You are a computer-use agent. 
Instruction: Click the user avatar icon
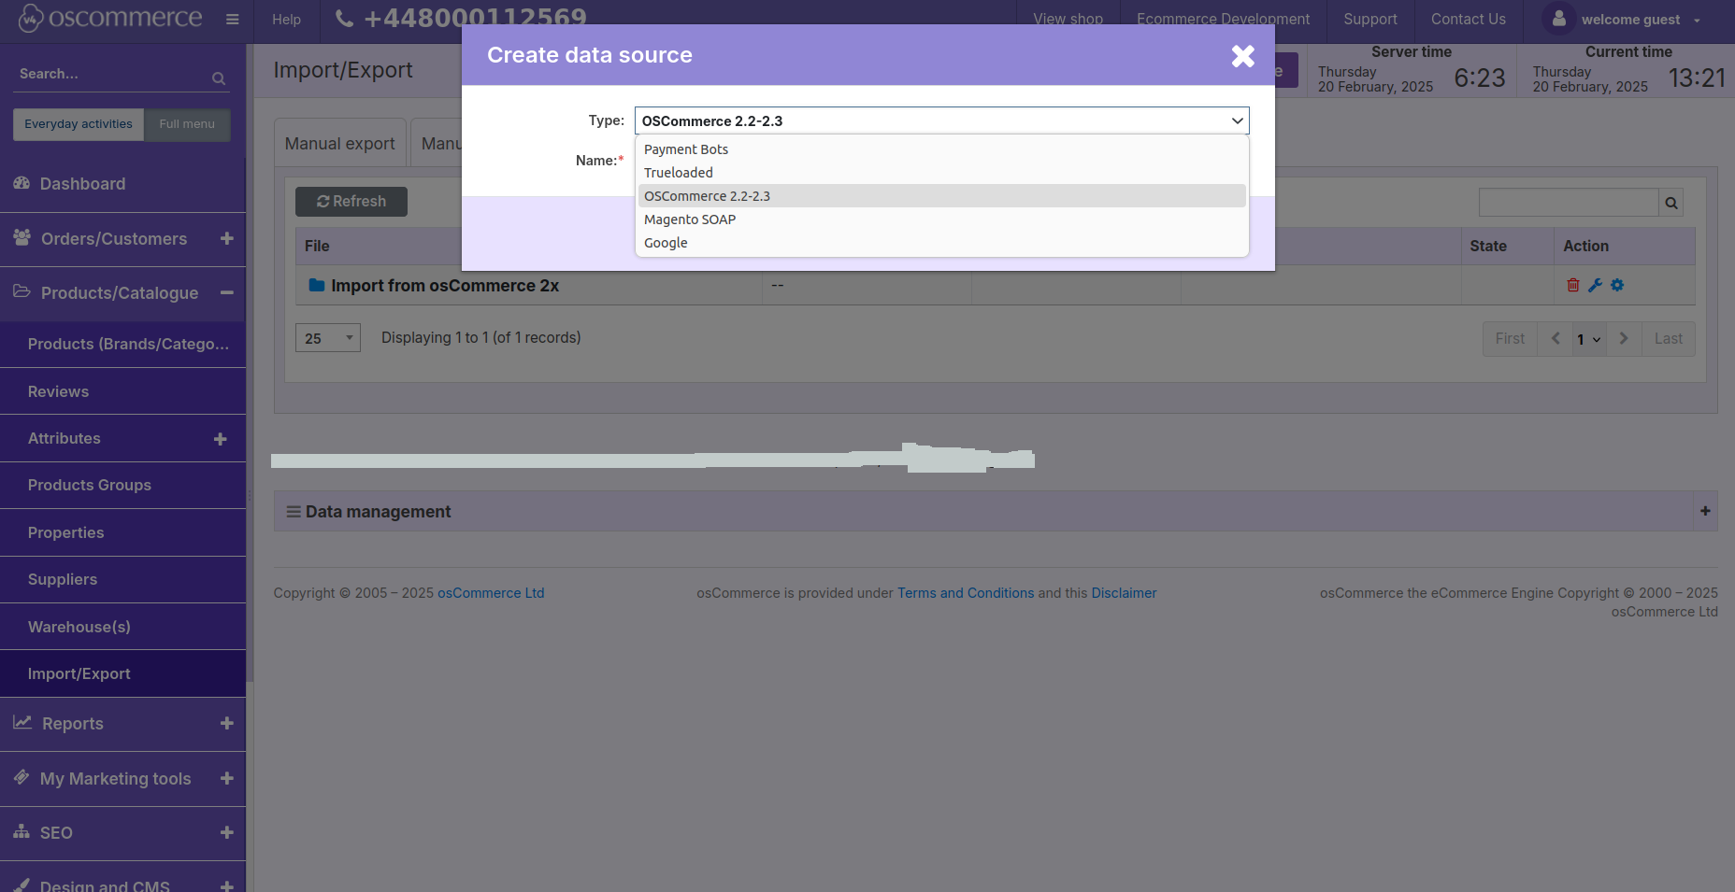pos(1558,19)
